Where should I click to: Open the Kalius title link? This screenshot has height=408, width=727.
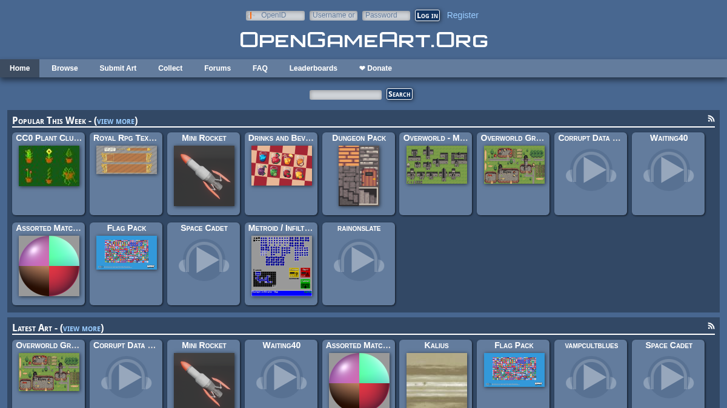pos(437,345)
